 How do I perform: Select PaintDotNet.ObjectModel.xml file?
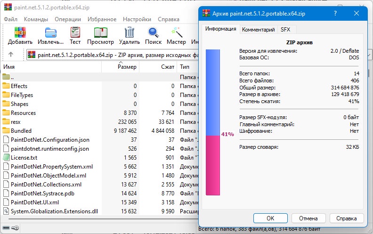coord(49,176)
